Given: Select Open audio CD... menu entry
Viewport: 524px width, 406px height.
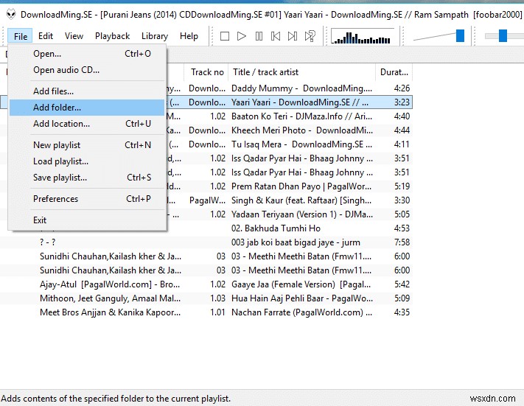Looking at the screenshot, I should [x=87, y=70].
